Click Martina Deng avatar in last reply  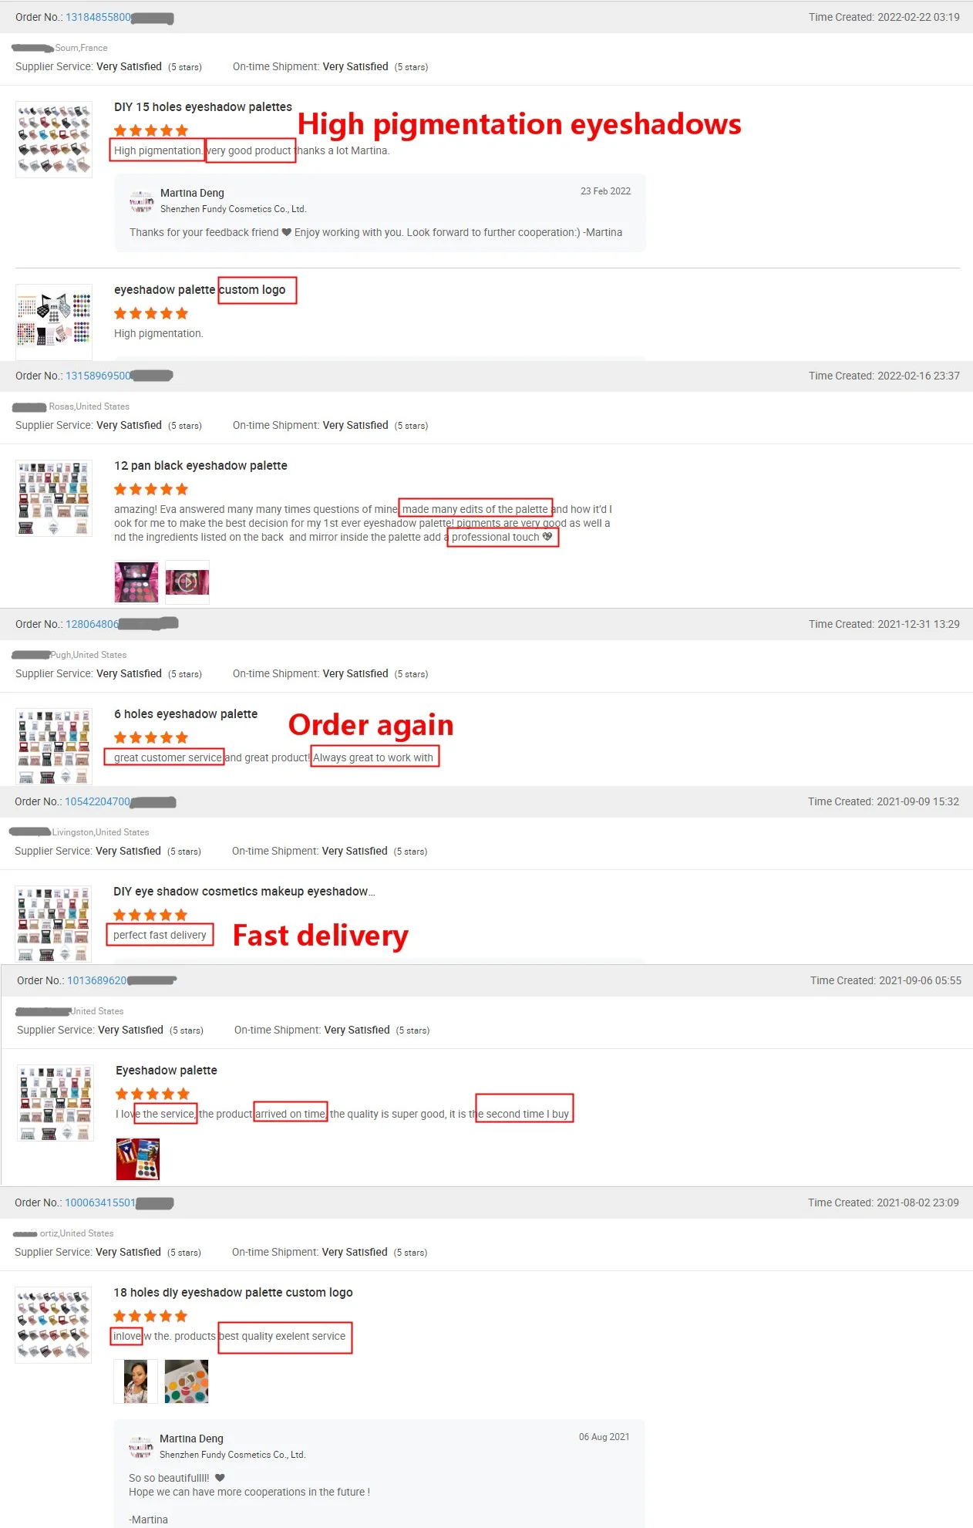pyautogui.click(x=140, y=1446)
